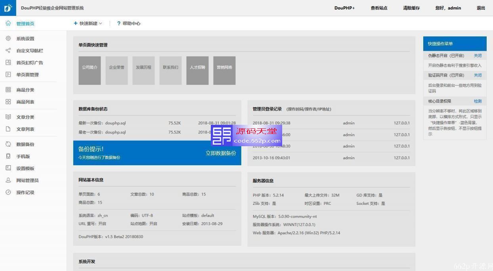Click the plus icon next to 快速新建

click(x=76, y=23)
